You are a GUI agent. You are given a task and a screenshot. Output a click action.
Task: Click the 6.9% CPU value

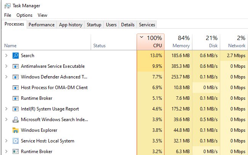(157, 88)
